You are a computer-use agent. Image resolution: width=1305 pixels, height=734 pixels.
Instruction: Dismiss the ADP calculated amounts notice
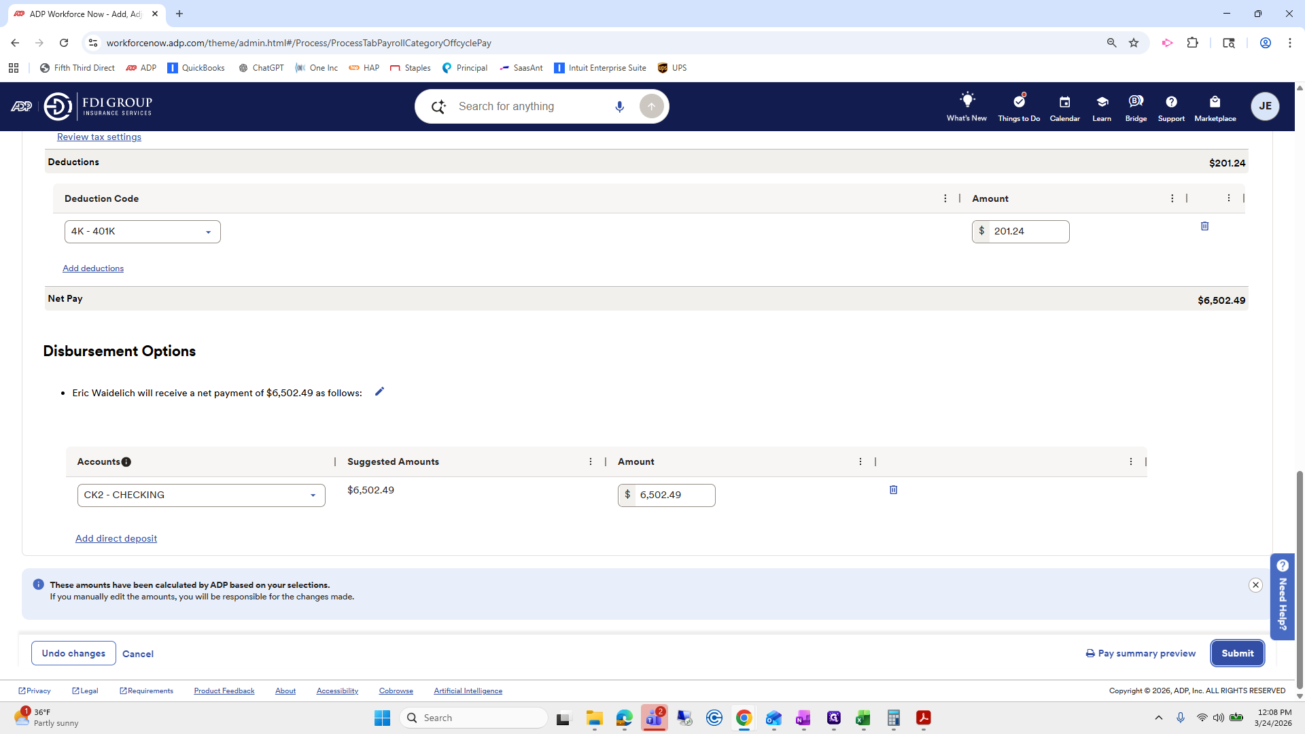(1255, 585)
